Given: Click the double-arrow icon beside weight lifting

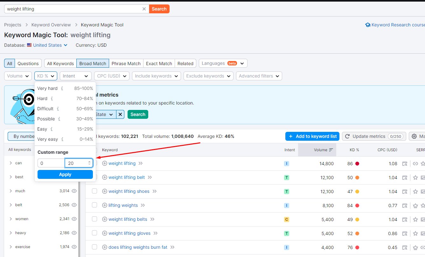Looking at the screenshot, I should [x=141, y=163].
